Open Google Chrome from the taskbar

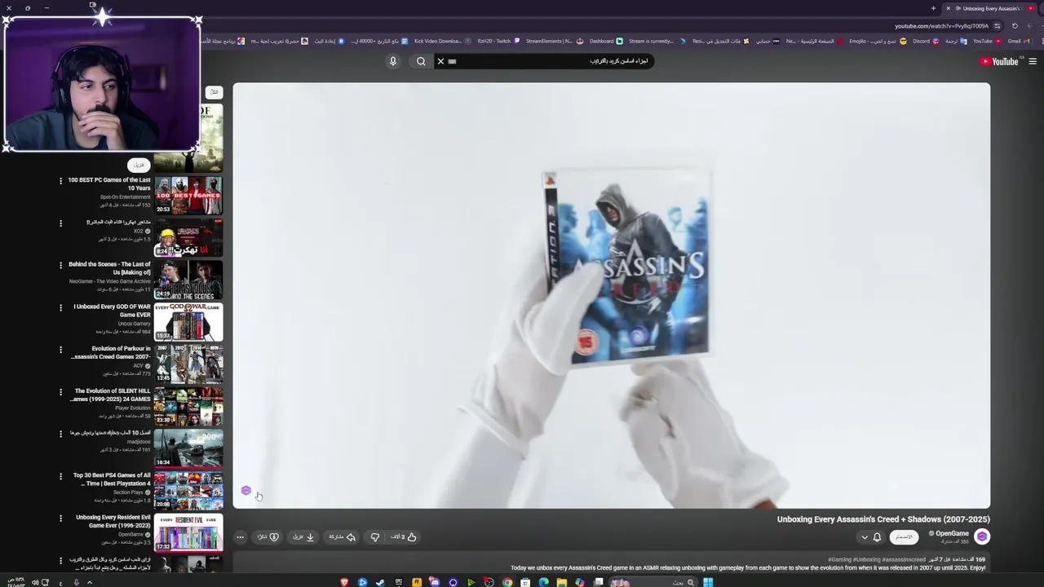pyautogui.click(x=507, y=582)
